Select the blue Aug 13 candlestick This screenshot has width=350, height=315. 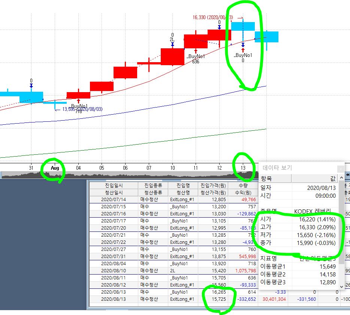[243, 26]
